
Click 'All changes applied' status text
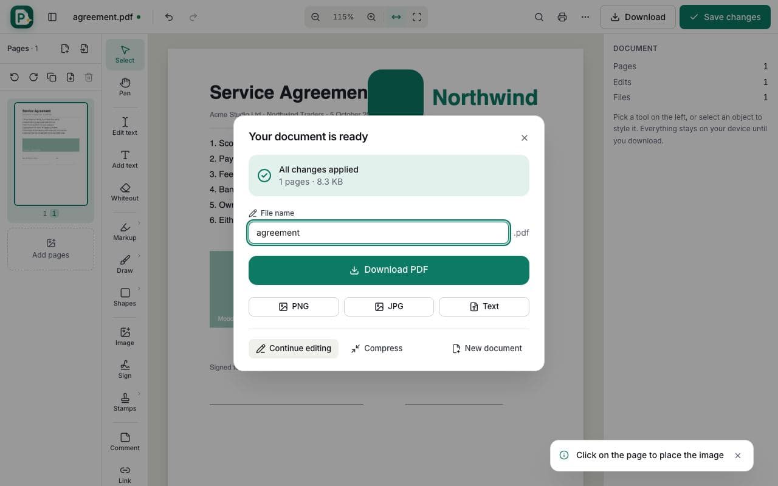tap(318, 169)
